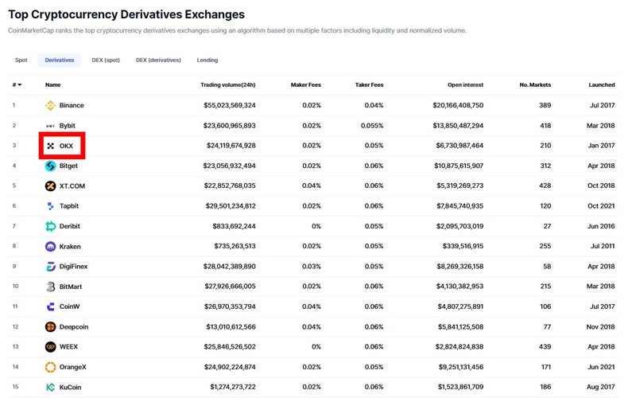
Task: Click the XT.COM round logo
Action: [50, 186]
